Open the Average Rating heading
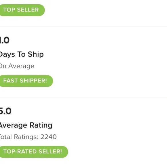The height and width of the screenshot is (167, 167). pos(26,125)
